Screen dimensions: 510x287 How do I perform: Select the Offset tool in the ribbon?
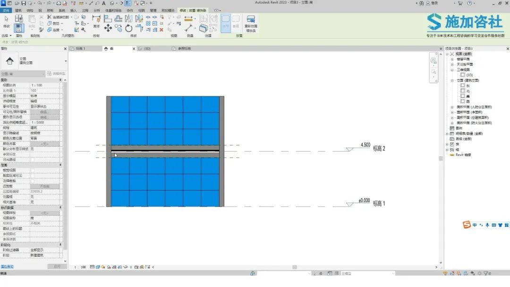coord(119,19)
